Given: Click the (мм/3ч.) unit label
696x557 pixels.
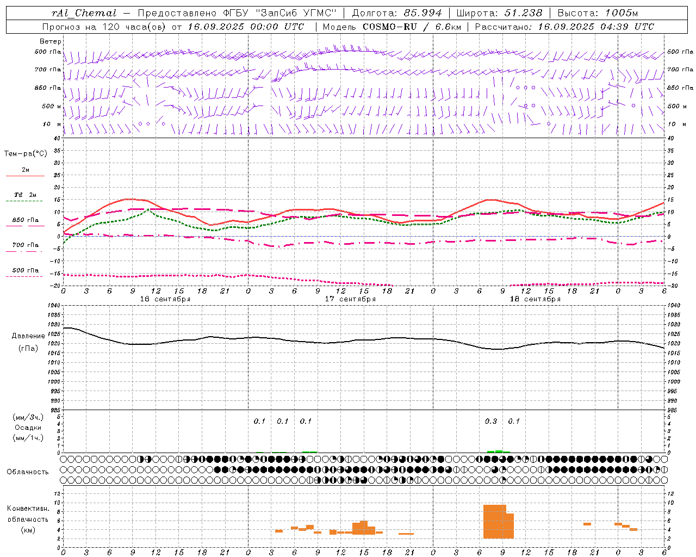Looking at the screenshot, I should click(x=28, y=417).
